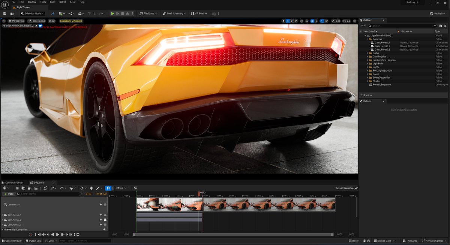Open the Cinematics clapperboard toolbar menu
Screen dimensions: 450x245
coord(81,13)
